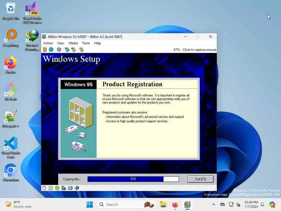Open 86Box machine settings gear icon
This screenshot has height=211, width=281.
pyautogui.click(x=81, y=49)
